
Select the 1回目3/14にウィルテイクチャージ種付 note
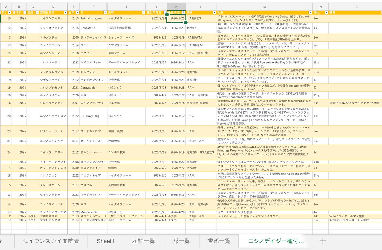(x=355, y=103)
